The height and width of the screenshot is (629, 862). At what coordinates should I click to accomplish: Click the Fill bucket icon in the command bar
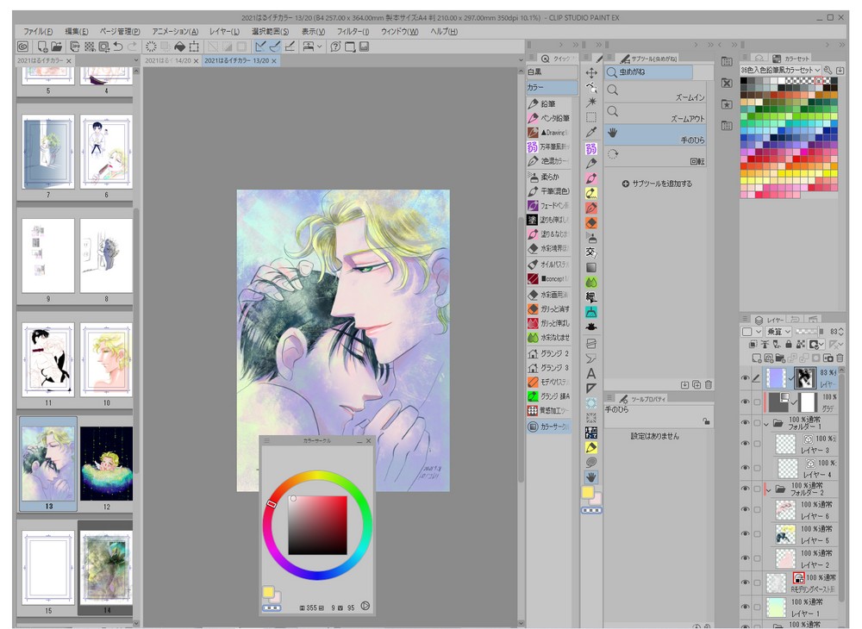pos(180,47)
